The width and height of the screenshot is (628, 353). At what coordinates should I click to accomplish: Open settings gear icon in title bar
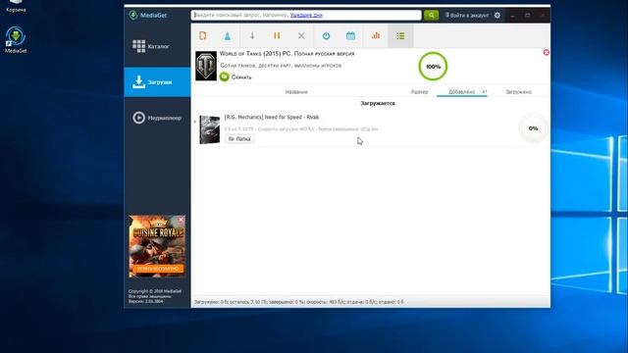(497, 16)
